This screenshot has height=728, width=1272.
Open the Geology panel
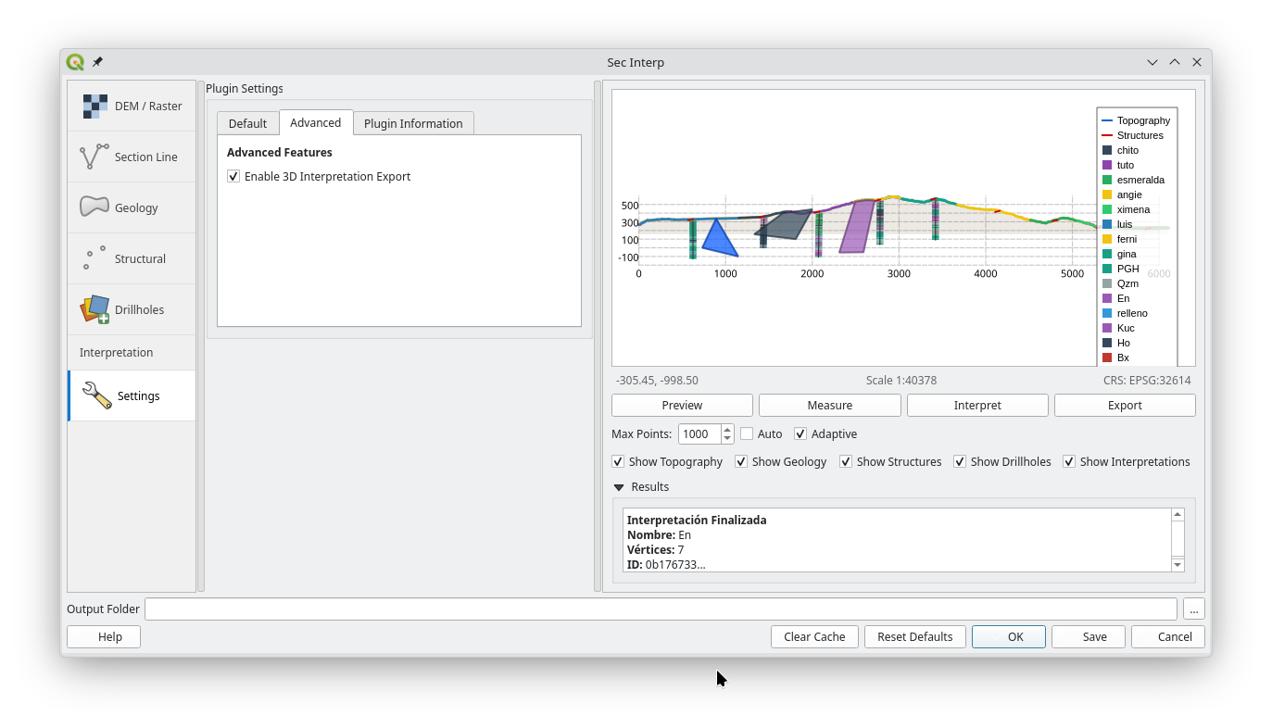coord(132,207)
